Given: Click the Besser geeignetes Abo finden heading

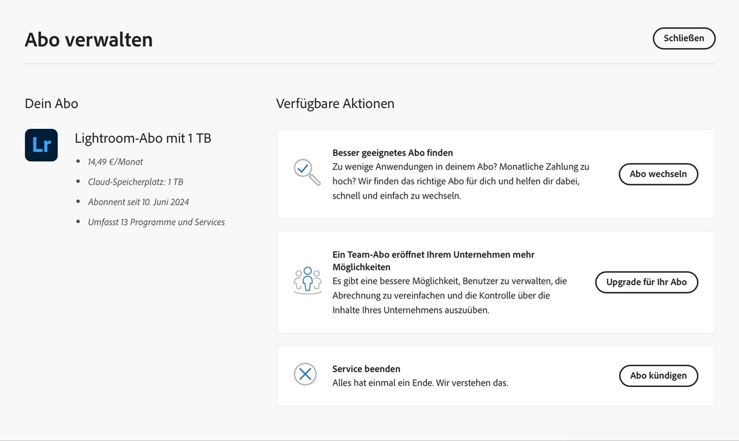Looking at the screenshot, I should pos(393,153).
